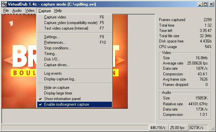Open the Audio menu
Screen dimensions: 216x132
[x=17, y=11]
